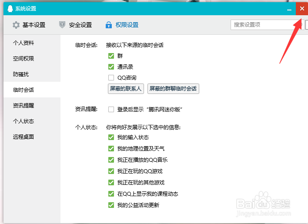This screenshot has height=224, width=308.
Task: Enable the QQ咨询 checkbox
Action: click(111, 77)
